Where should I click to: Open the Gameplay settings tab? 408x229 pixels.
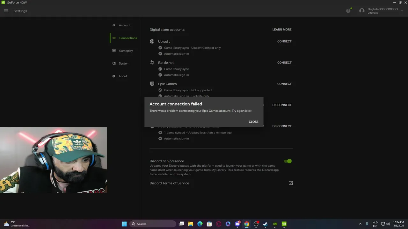click(x=122, y=51)
